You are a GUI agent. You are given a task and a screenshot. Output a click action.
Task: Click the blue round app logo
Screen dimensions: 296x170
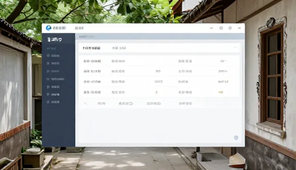coord(49,28)
